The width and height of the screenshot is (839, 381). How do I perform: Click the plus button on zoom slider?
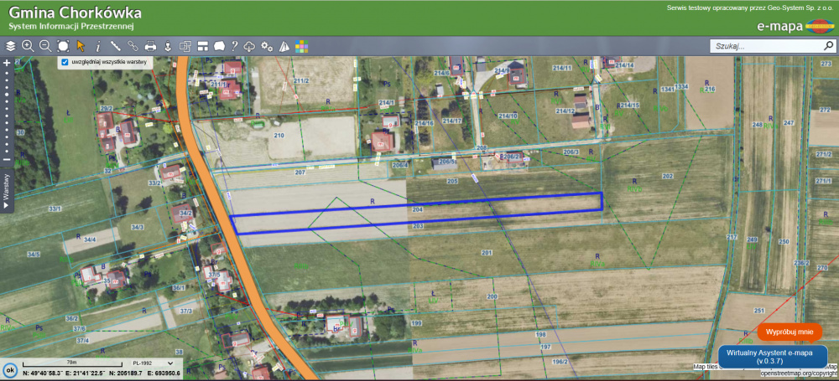[x=7, y=64]
